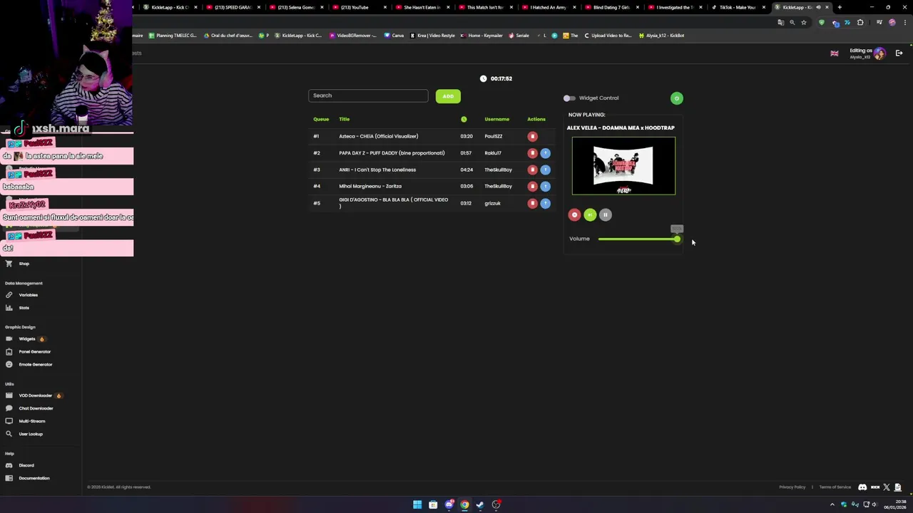This screenshot has width=913, height=513.
Task: Open Panel Generator in the sidebar
Action: coord(35,352)
